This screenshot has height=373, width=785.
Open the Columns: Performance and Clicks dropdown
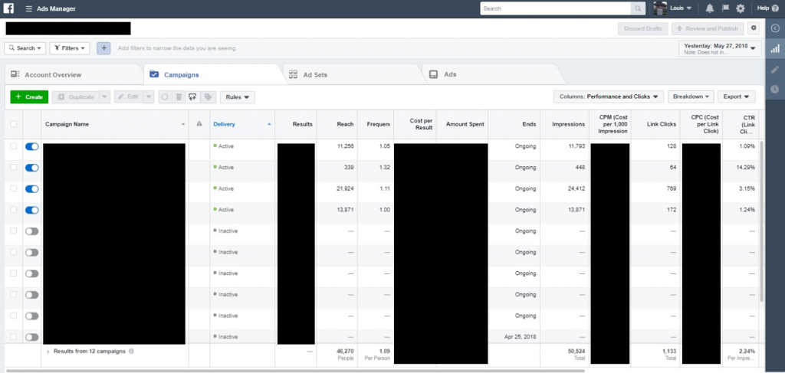(609, 97)
